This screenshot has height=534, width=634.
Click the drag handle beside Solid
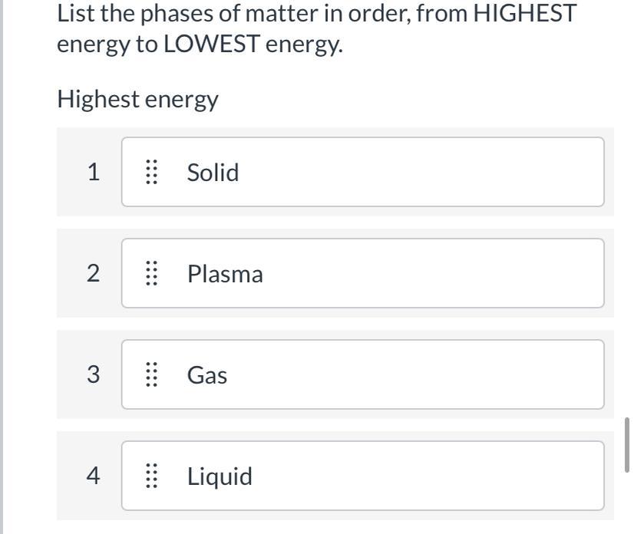151,172
